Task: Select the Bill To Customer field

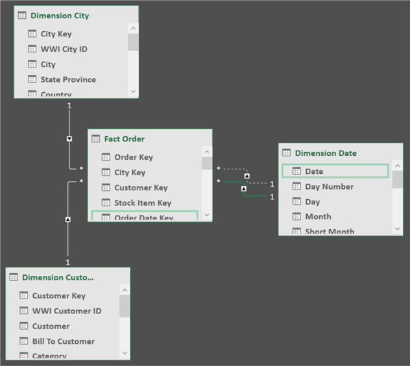Action: (63, 341)
